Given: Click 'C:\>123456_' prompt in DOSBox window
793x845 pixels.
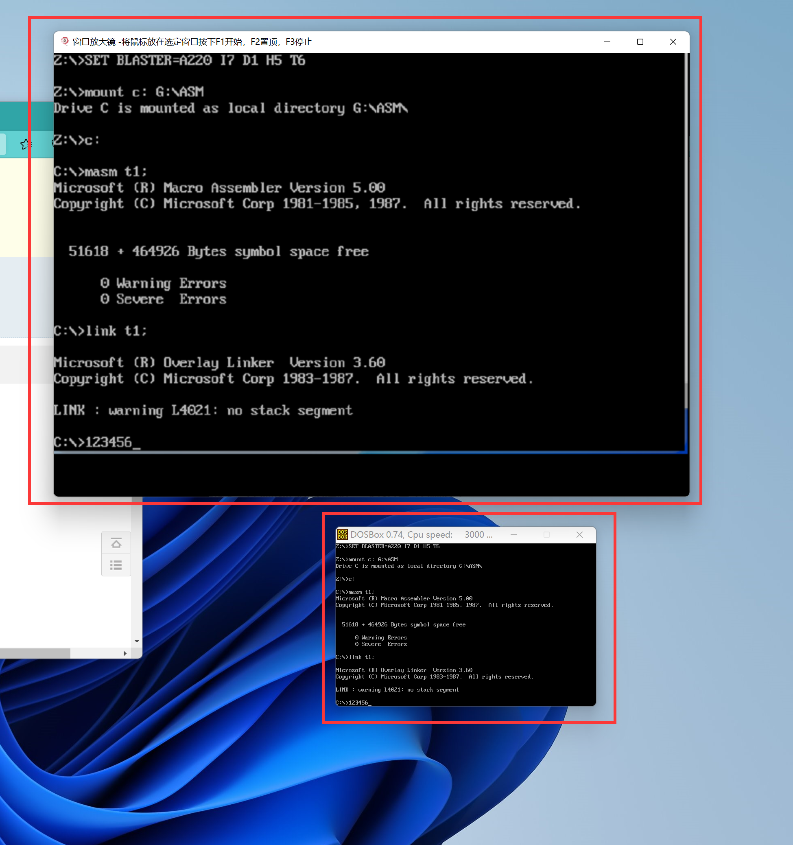Looking at the screenshot, I should [x=353, y=703].
